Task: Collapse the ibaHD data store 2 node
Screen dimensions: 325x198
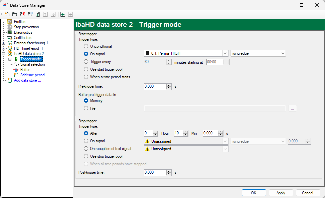Action: tap(4, 54)
